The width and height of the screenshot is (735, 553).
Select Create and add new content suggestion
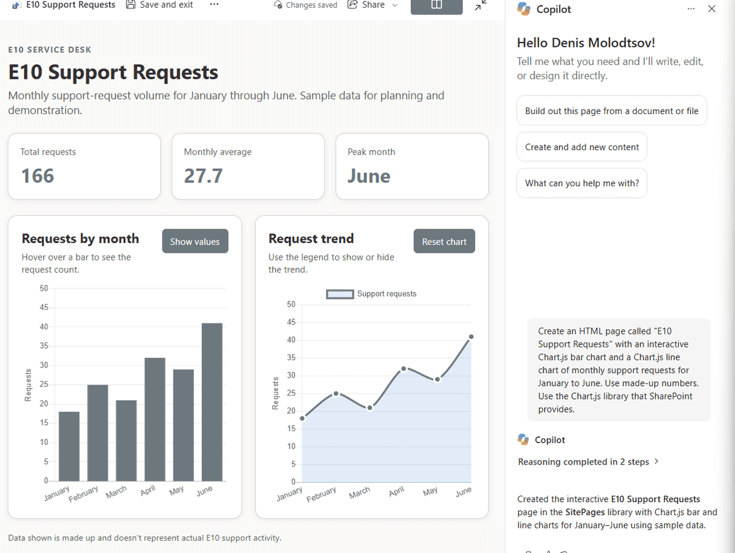click(582, 147)
